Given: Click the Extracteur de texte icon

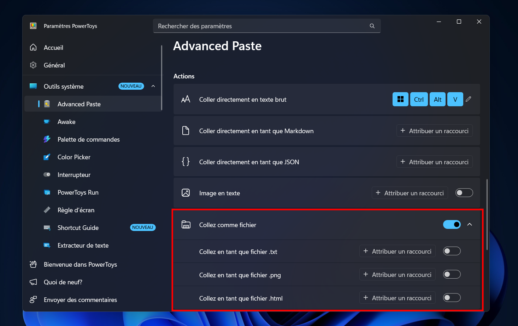Looking at the screenshot, I should point(47,245).
